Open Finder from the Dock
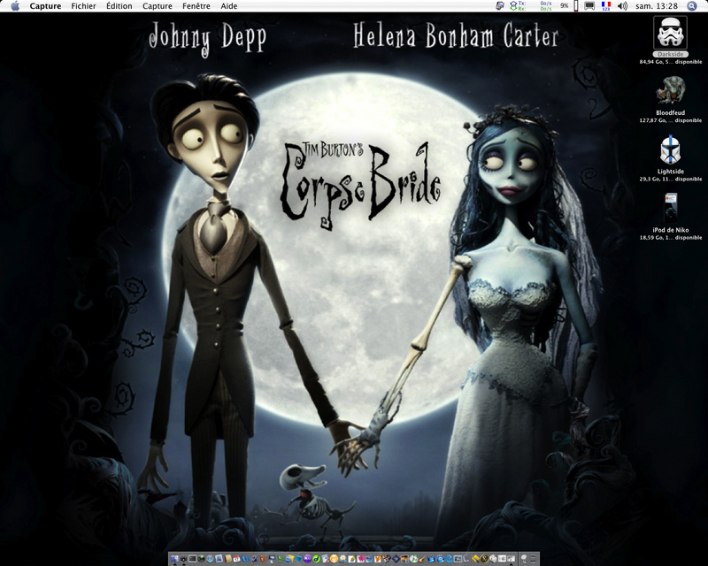The height and width of the screenshot is (566, 708). point(174,559)
